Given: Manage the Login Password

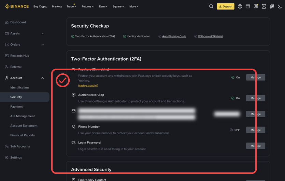Looking at the screenshot, I should point(256,146).
